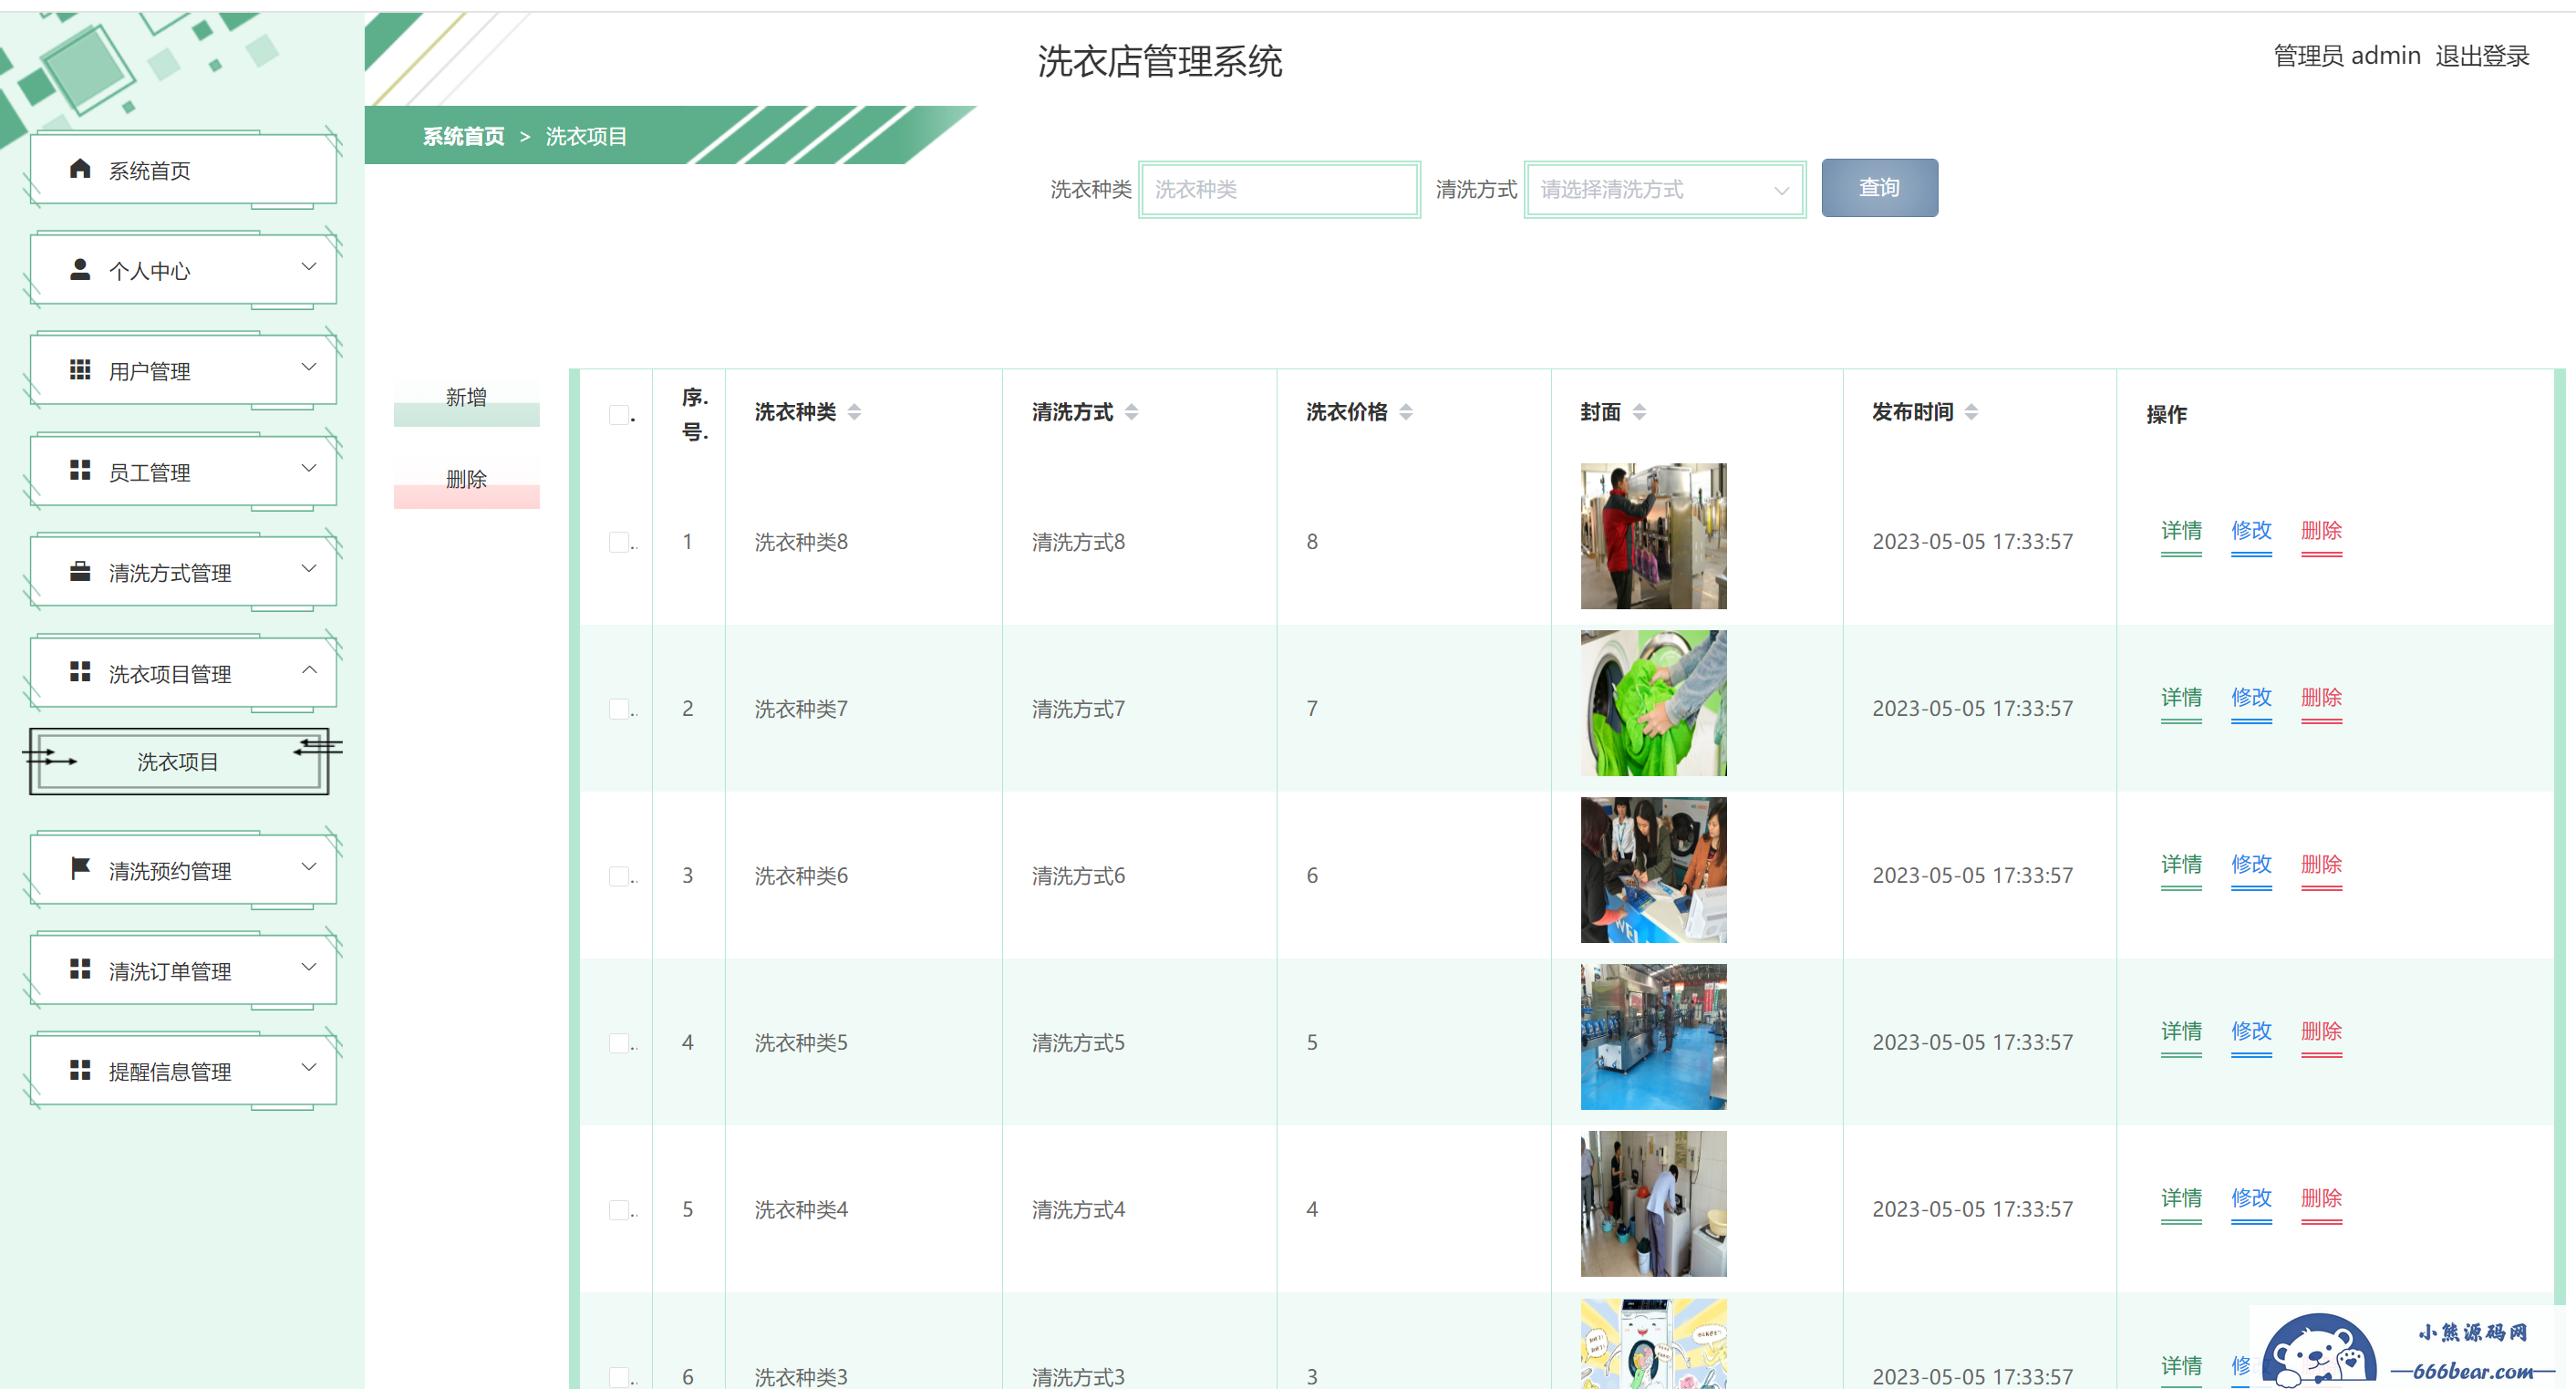Sort table by 清洗方式 column arrows

(1131, 412)
